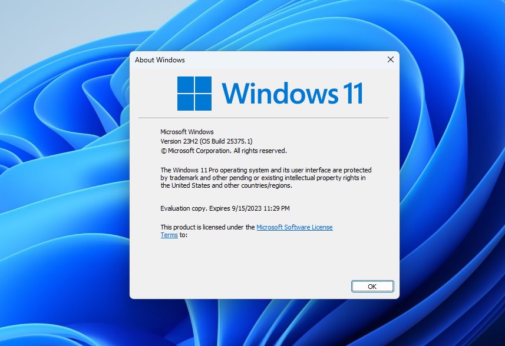Click the blue Windows four-pane logo

click(194, 93)
